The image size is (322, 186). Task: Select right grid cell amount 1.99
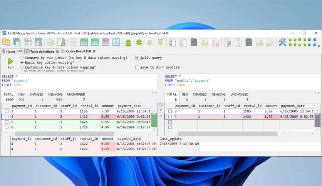tap(272, 116)
